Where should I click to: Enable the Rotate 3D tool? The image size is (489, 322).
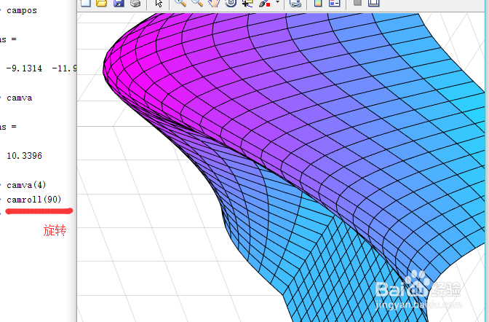point(231,3)
